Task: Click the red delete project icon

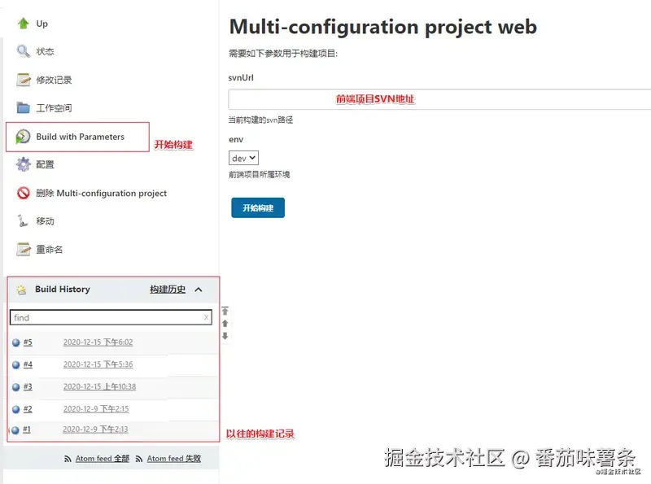Action: pos(24,193)
